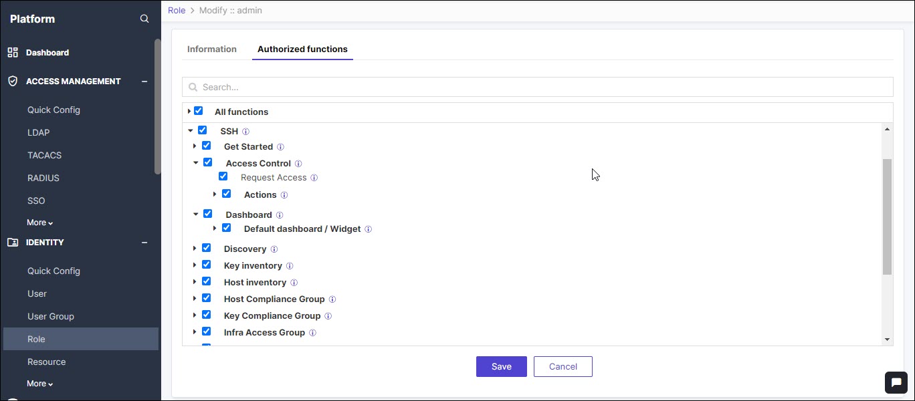This screenshot has width=915, height=401.
Task: Expand the Key inventory node arrow
Action: [195, 265]
